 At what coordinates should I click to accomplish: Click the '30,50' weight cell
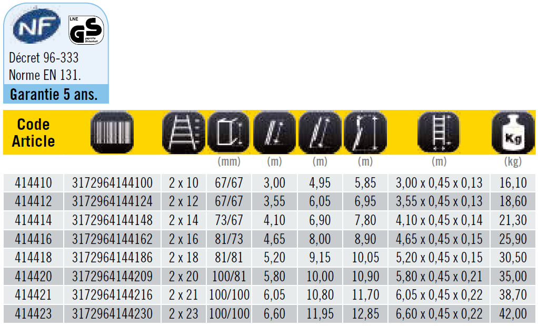point(513,258)
